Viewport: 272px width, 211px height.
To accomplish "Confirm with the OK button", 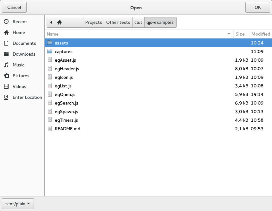I will click(x=258, y=7).
